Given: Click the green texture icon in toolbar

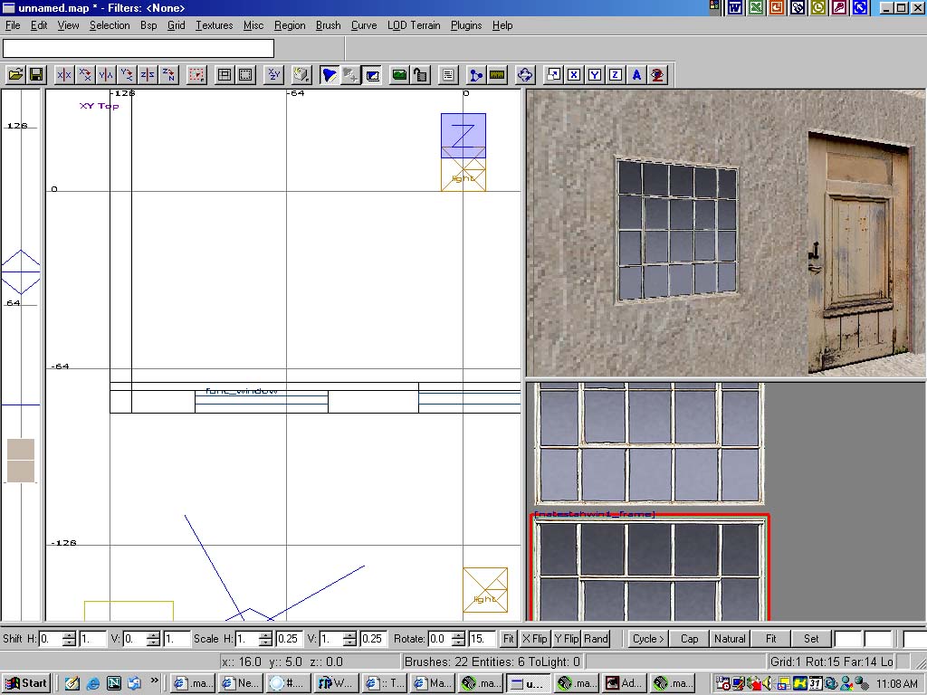Looking at the screenshot, I should pos(398,75).
